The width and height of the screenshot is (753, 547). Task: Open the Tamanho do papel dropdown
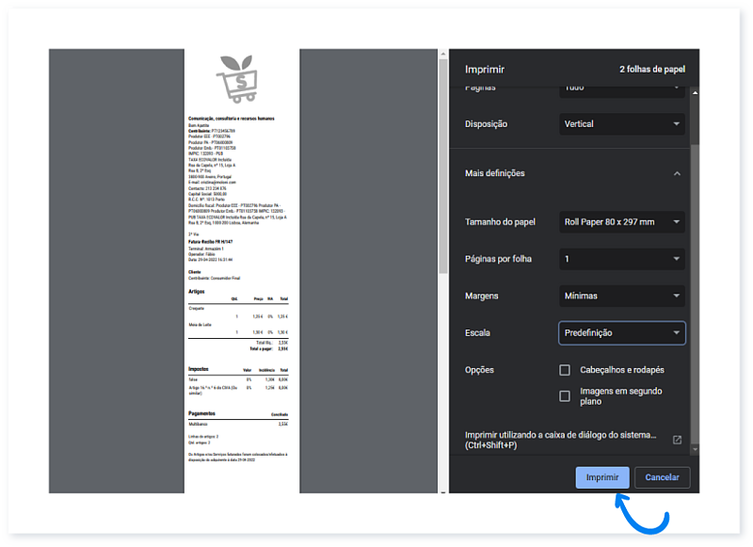(x=622, y=222)
